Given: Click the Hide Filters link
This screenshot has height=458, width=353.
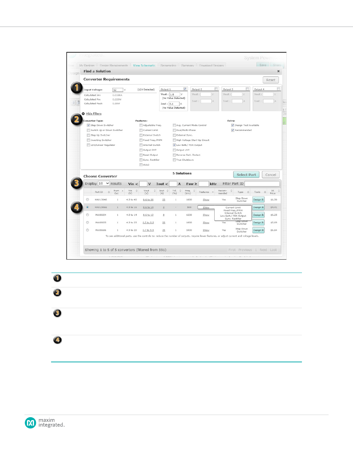Looking at the screenshot, I should pos(94,114).
